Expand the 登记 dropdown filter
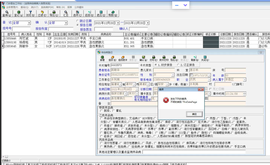The width and height of the screenshot is (270, 165). point(29,23)
